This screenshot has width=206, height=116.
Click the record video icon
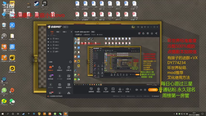(x=137, y=90)
